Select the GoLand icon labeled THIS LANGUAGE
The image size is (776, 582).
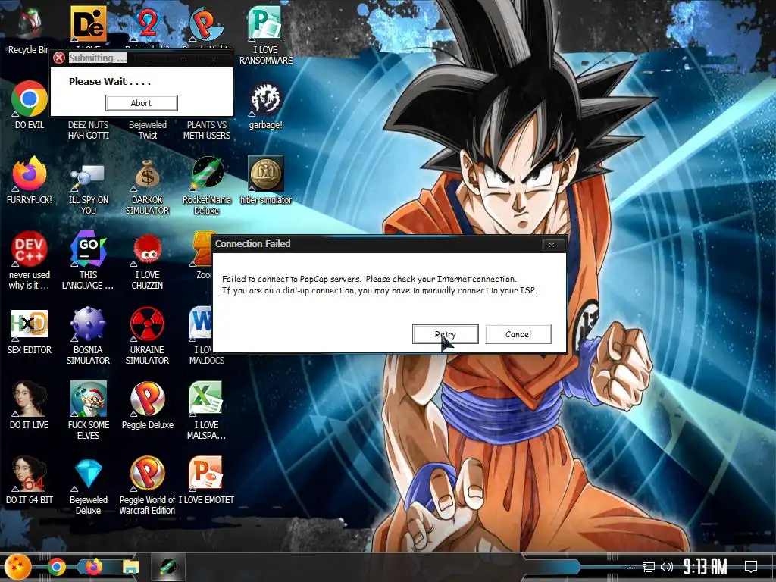click(x=88, y=249)
